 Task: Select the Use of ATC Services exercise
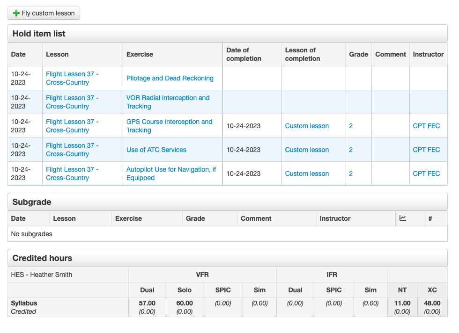click(156, 150)
